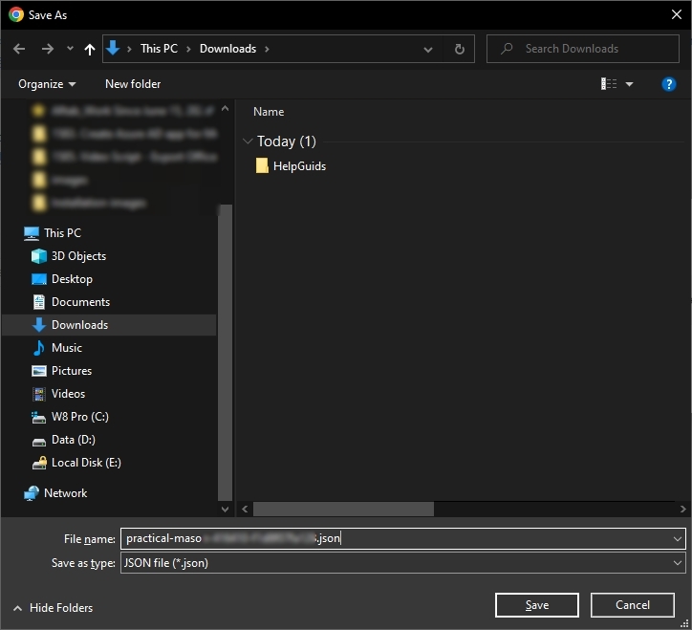Viewport: 692px width, 630px height.
Task: Close the Save As dialog
Action: tap(677, 14)
